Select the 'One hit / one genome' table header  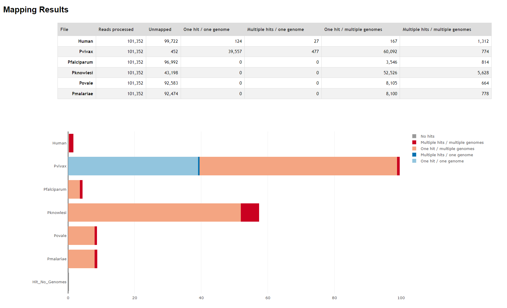coord(206,29)
